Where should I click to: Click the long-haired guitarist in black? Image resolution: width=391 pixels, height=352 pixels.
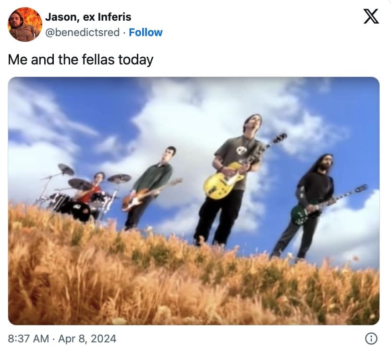click(308, 206)
